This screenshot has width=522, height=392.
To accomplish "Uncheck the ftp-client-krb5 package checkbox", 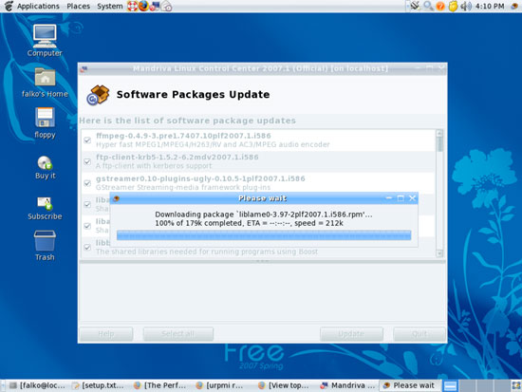I will (87, 162).
